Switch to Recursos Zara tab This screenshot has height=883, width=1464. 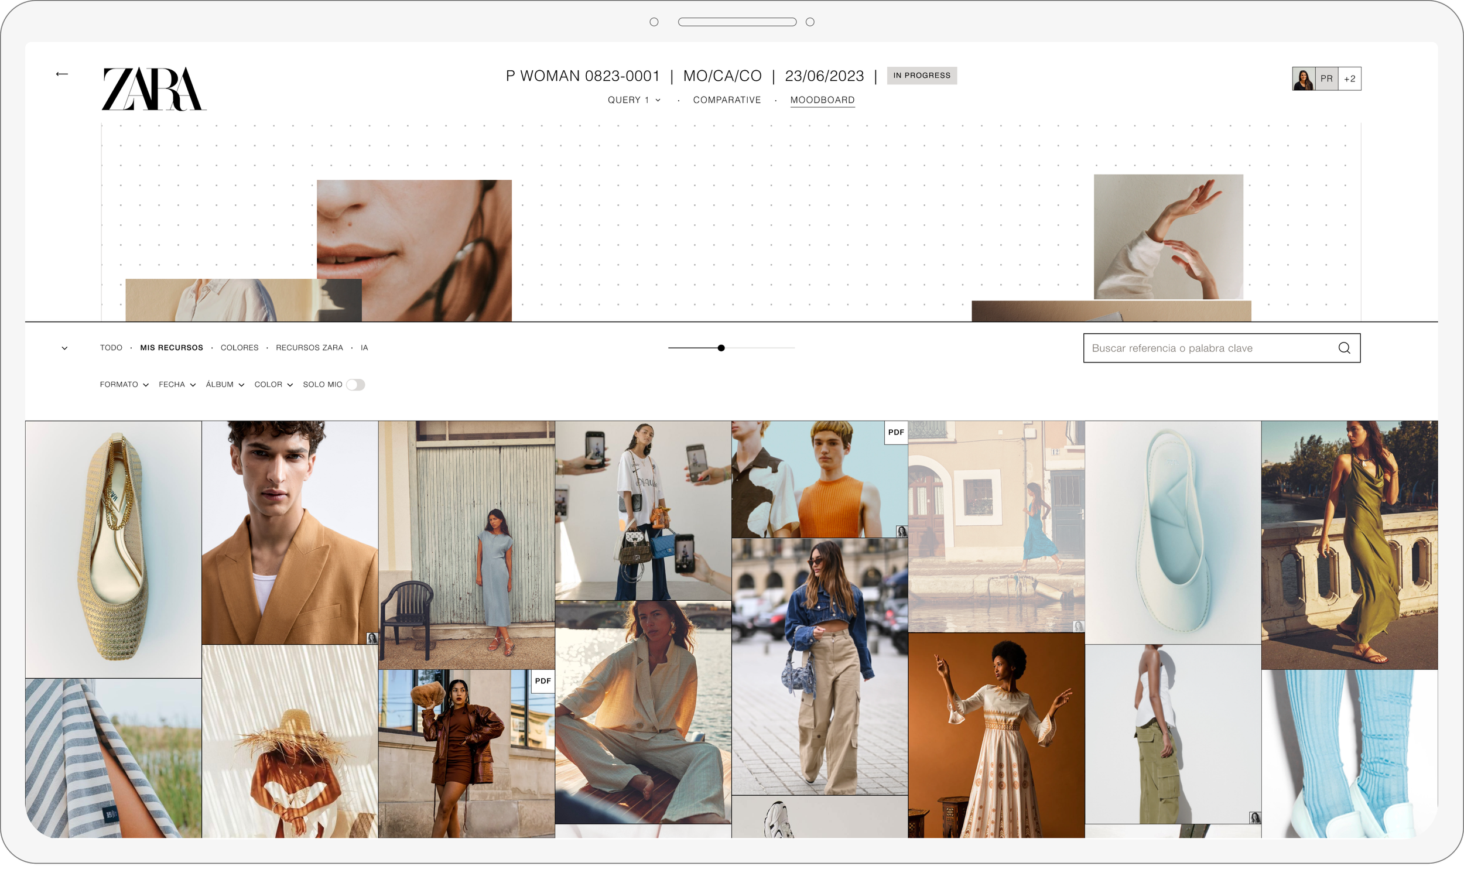coord(310,348)
